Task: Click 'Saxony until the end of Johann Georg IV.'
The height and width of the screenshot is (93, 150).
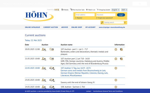Action: [78, 82]
